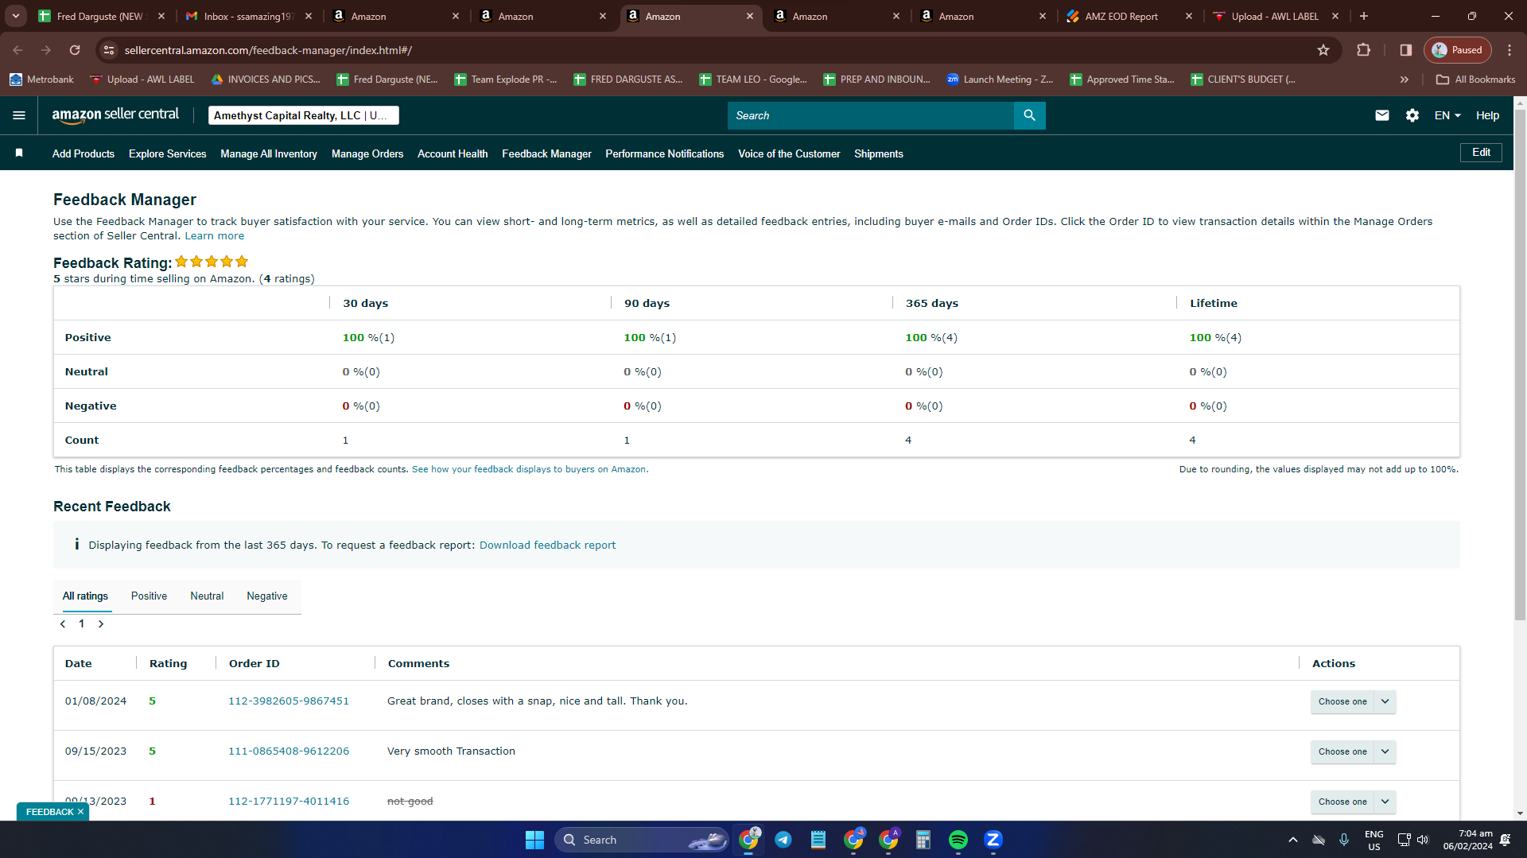Show hidden system tray icons
The height and width of the screenshot is (858, 1527).
pyautogui.click(x=1293, y=840)
